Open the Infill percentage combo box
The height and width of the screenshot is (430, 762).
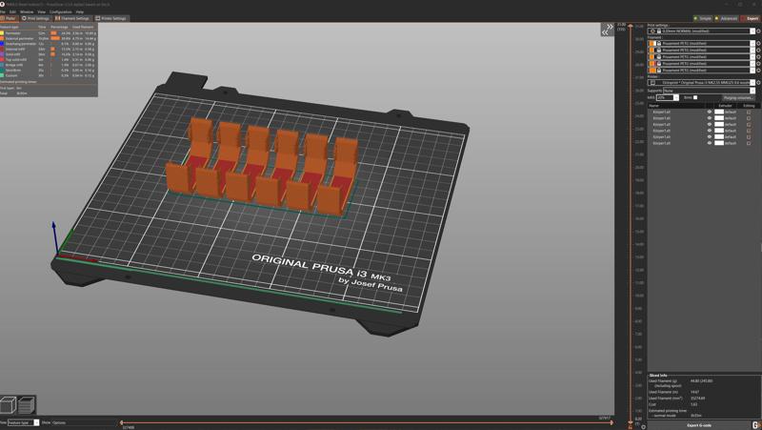point(667,98)
